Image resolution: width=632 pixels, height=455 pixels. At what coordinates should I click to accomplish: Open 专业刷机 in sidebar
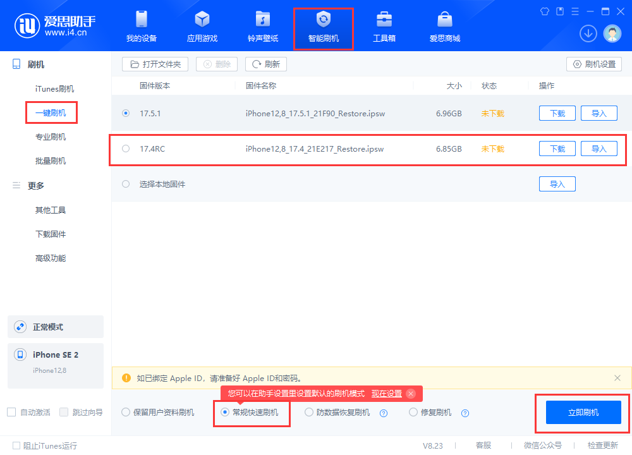click(x=51, y=137)
